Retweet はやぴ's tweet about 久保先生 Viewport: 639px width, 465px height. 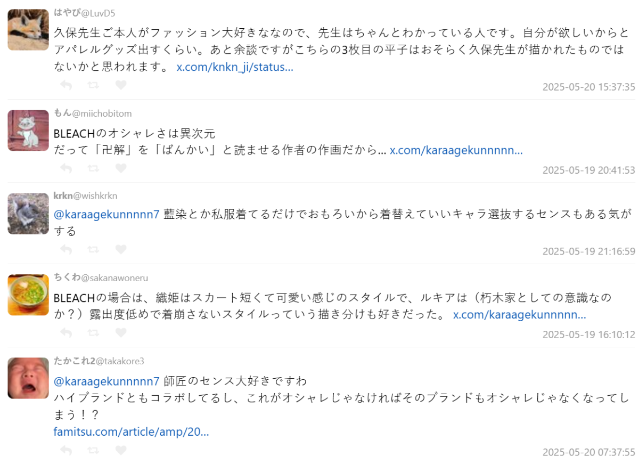[93, 85]
